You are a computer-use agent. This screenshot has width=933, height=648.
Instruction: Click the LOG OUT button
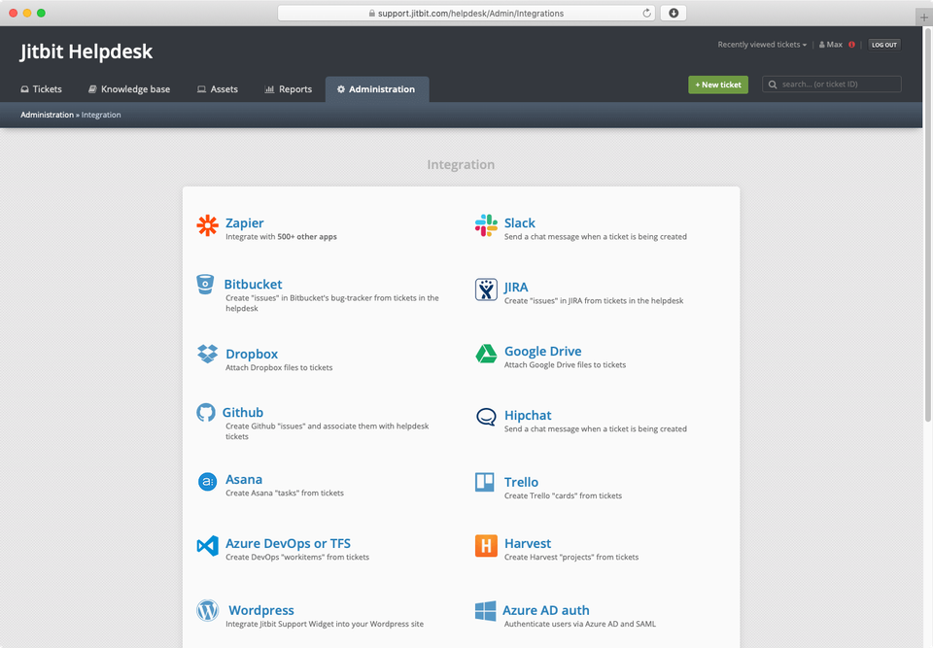(883, 45)
